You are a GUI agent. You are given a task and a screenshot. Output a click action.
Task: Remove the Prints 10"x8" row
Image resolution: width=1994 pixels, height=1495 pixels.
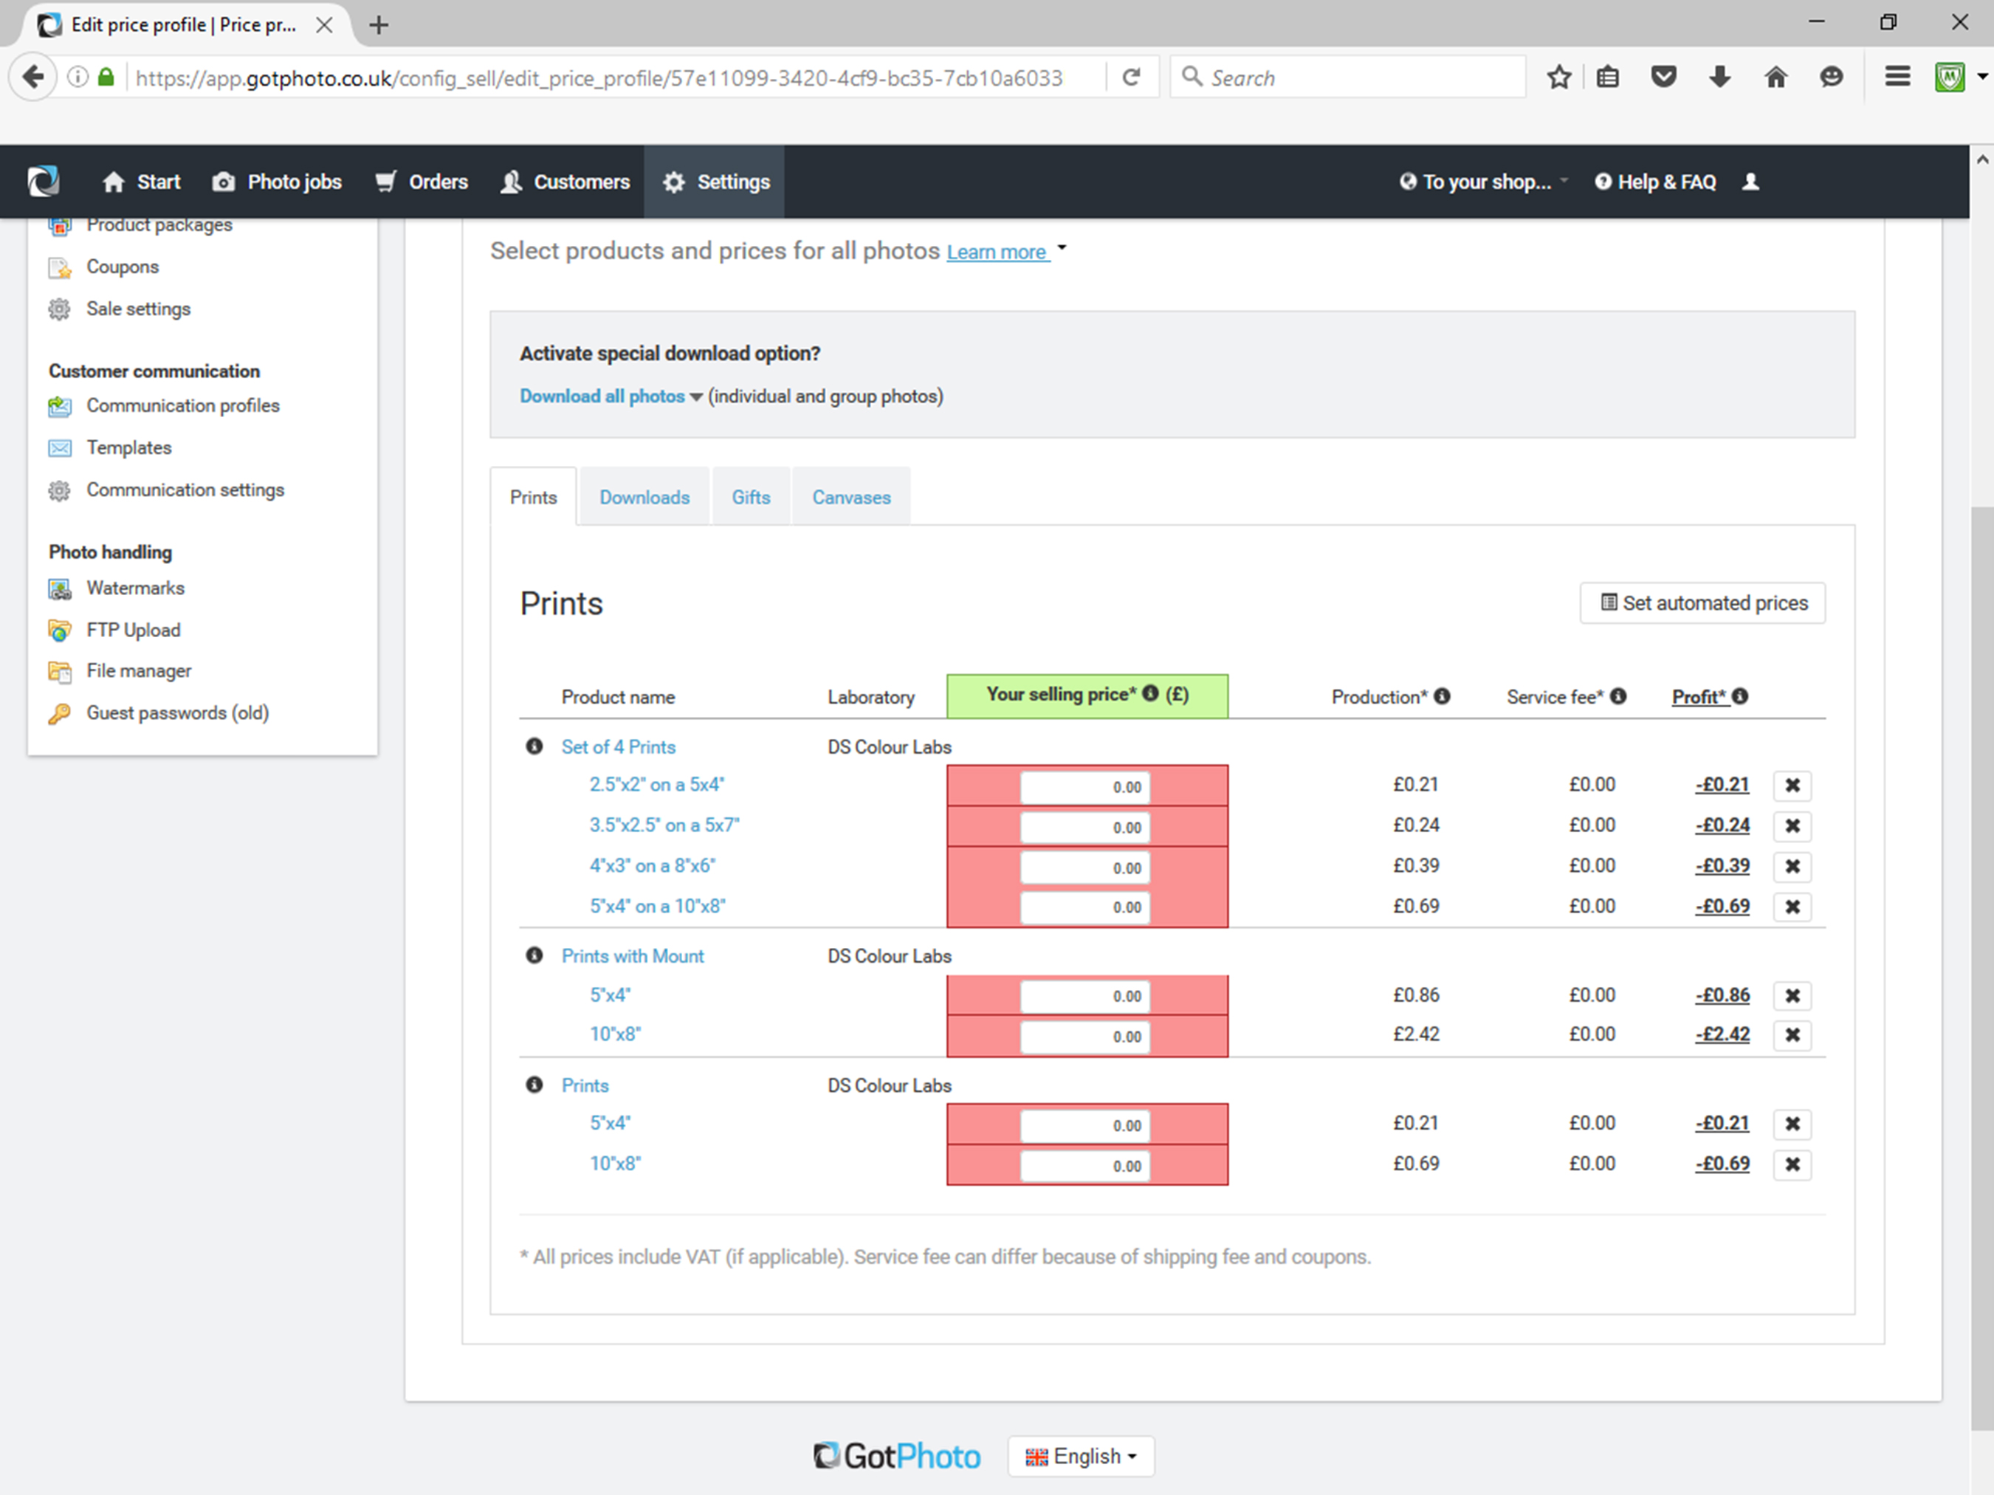click(1792, 1164)
